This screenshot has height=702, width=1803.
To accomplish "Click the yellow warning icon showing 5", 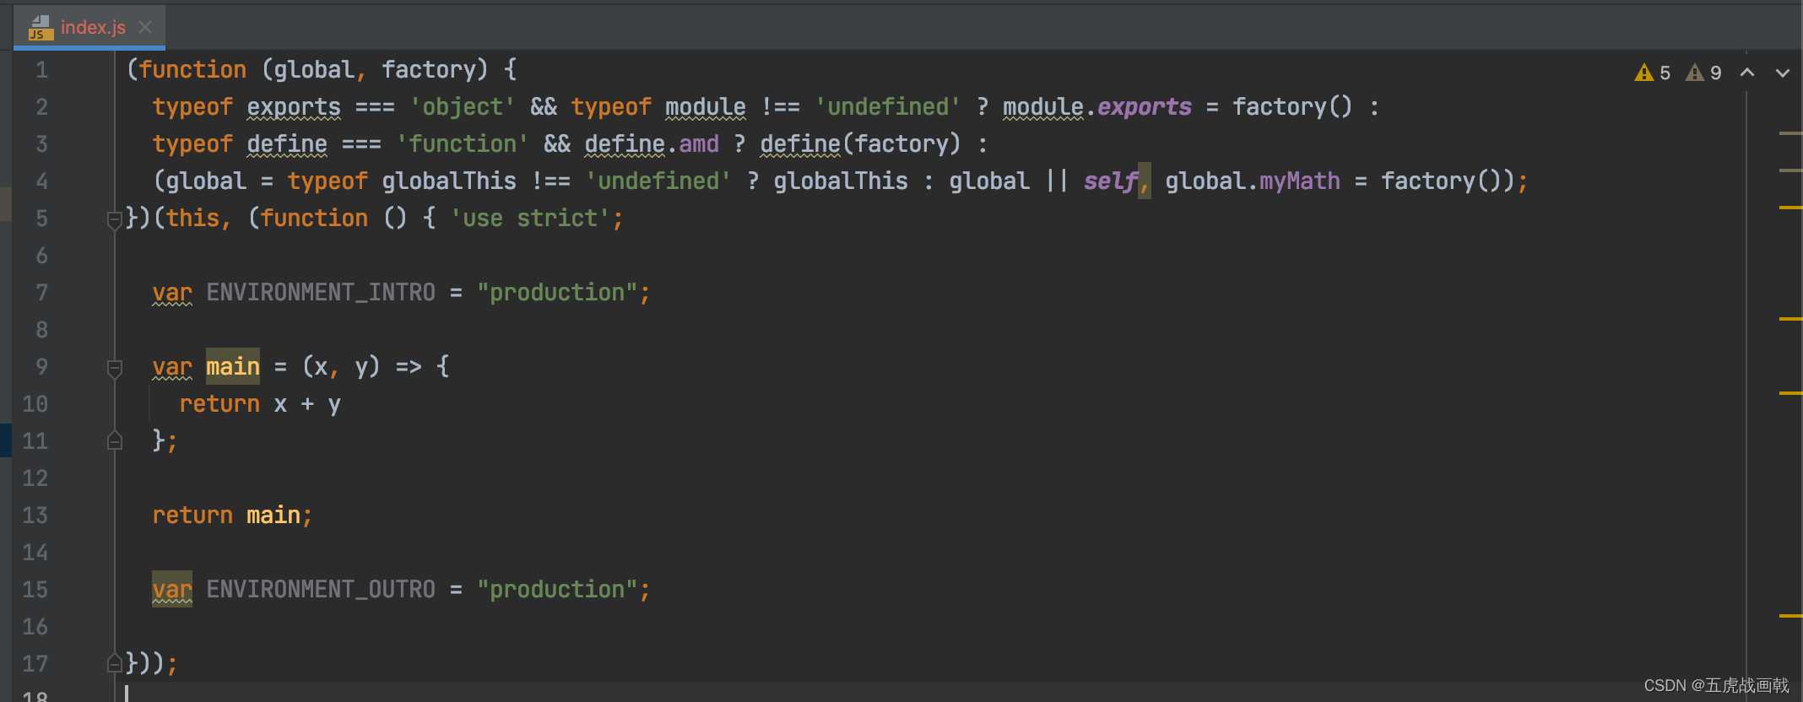I will [1643, 73].
